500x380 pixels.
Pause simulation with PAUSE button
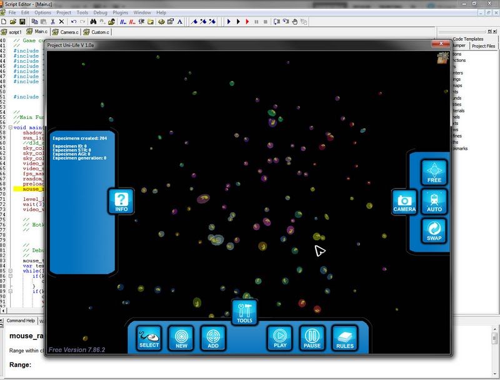[x=312, y=338]
